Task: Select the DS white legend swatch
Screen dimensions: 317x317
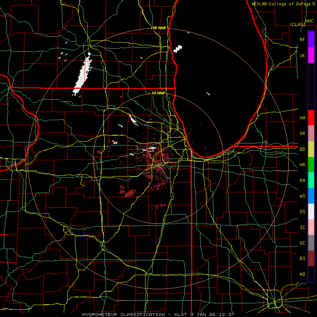Action: (x=311, y=211)
